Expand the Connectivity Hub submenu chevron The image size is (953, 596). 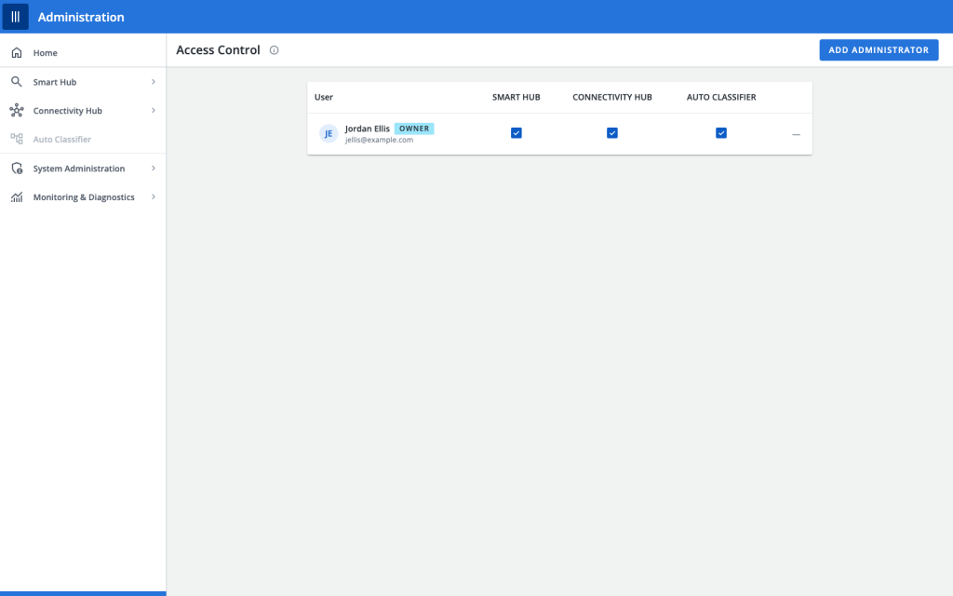pos(154,110)
